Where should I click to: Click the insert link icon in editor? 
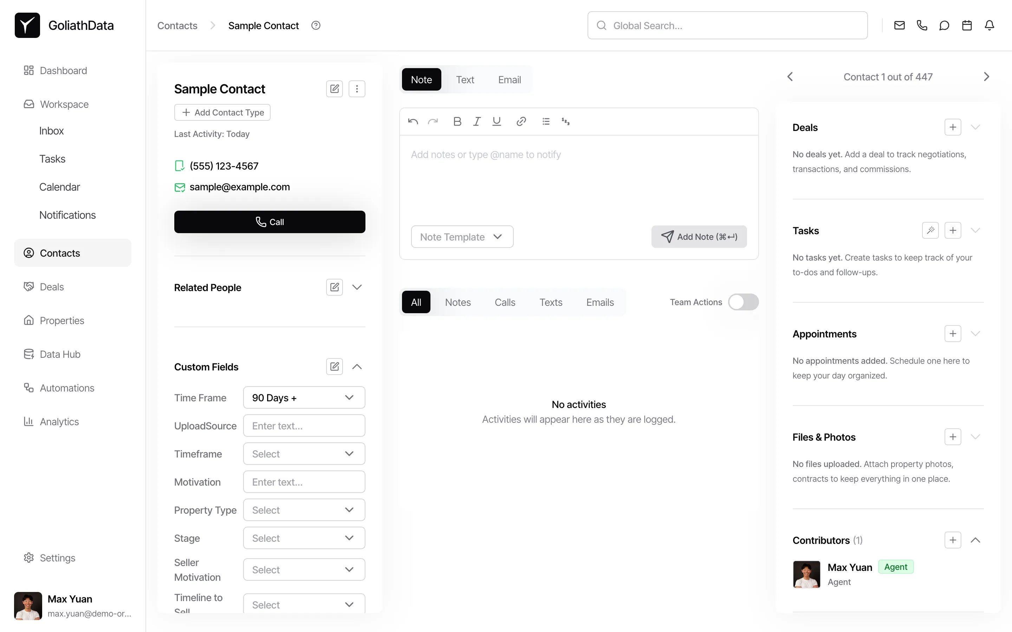pos(521,121)
